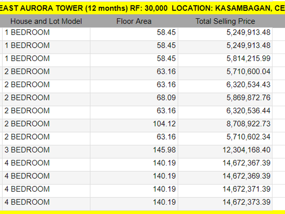Screen dimensions: 285x214
Task: Select the 63.16 floor area beside 5,710,600.04
Action: point(134,73)
